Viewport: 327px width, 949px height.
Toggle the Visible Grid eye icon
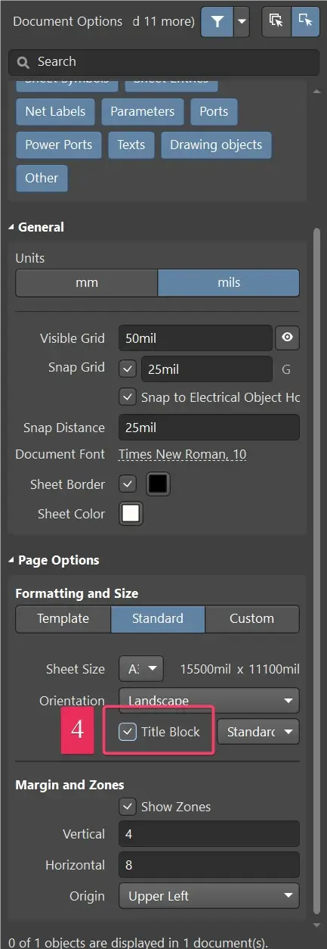[x=287, y=338]
